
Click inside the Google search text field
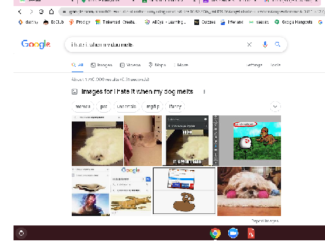(156, 45)
